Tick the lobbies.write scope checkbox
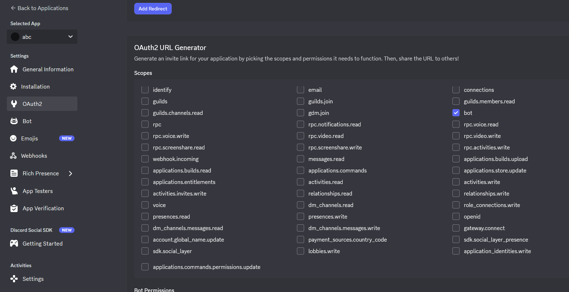This screenshot has height=292, width=569. pyautogui.click(x=301, y=251)
